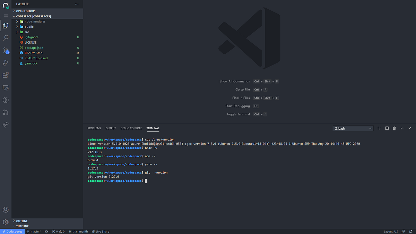Start a Live Share session from the status bar
Viewport: 416px width, 234px height.
tap(100, 231)
